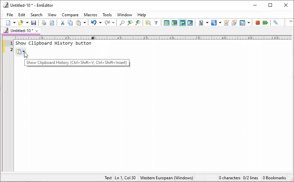This screenshot has width=294, height=182.
Task: Click the ruler above the editor
Action: (153, 38)
